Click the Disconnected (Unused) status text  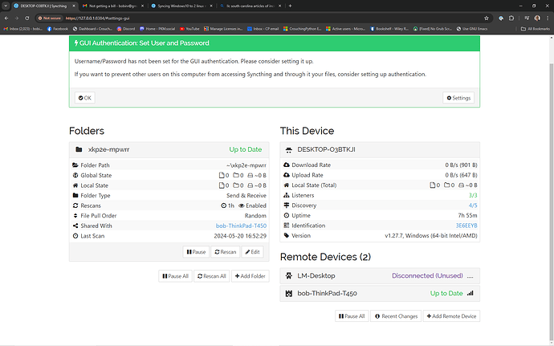click(x=427, y=275)
